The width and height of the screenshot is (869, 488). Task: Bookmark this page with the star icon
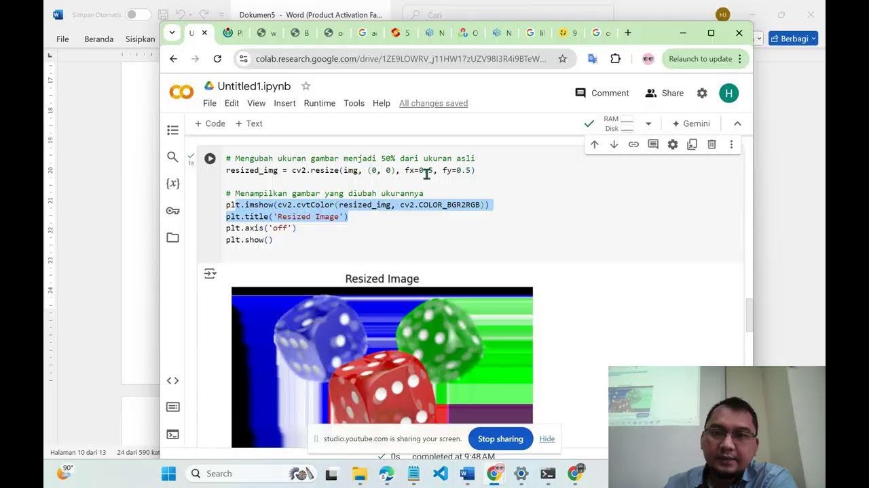tap(562, 59)
